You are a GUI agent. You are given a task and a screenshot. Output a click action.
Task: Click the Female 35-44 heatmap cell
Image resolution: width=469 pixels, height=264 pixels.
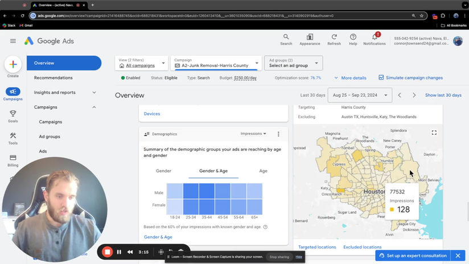207,207
